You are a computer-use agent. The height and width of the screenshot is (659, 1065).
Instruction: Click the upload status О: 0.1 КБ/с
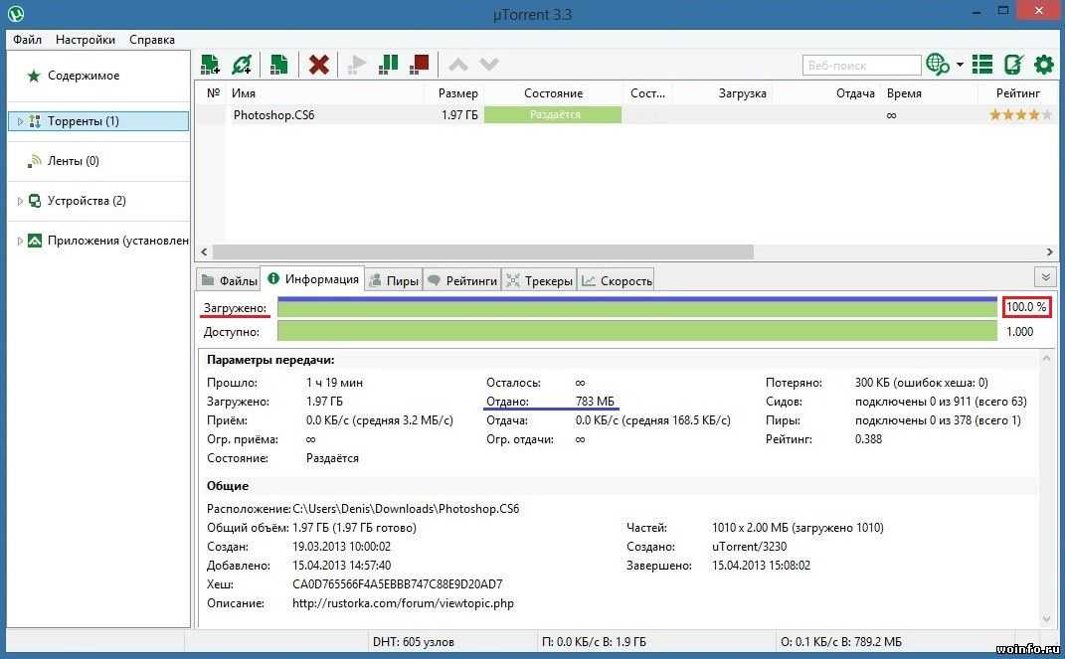pyautogui.click(x=841, y=642)
